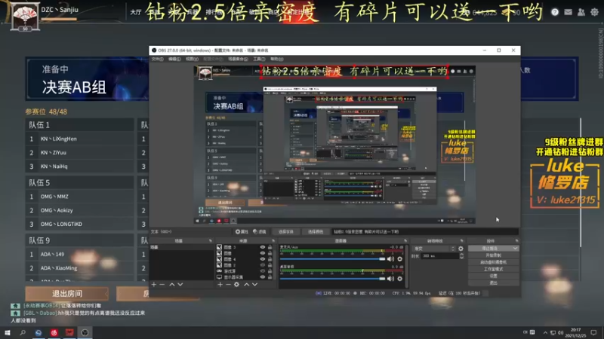Open the 工具(T) menu in OBS
The height and width of the screenshot is (339, 604).
click(259, 60)
